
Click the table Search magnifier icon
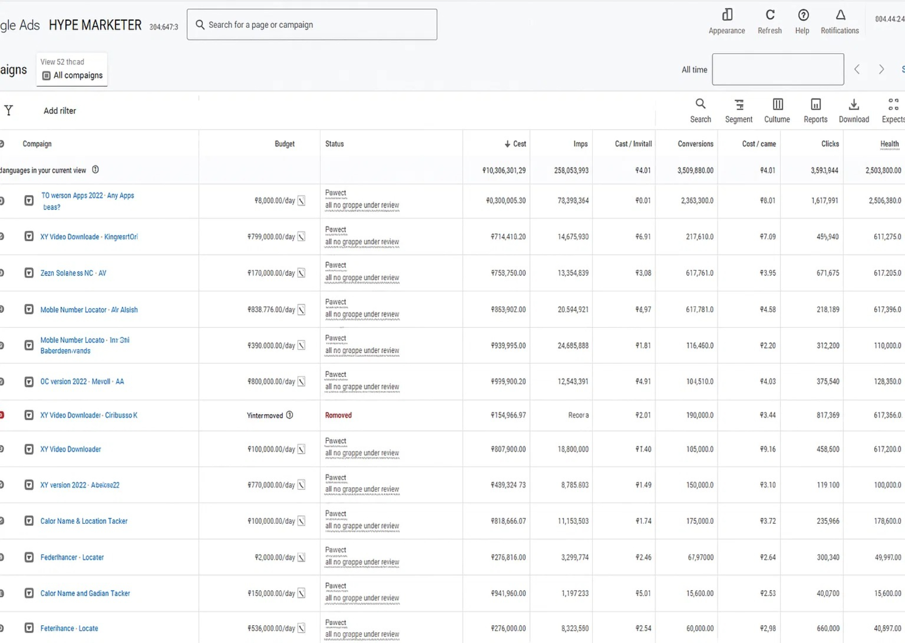700,104
